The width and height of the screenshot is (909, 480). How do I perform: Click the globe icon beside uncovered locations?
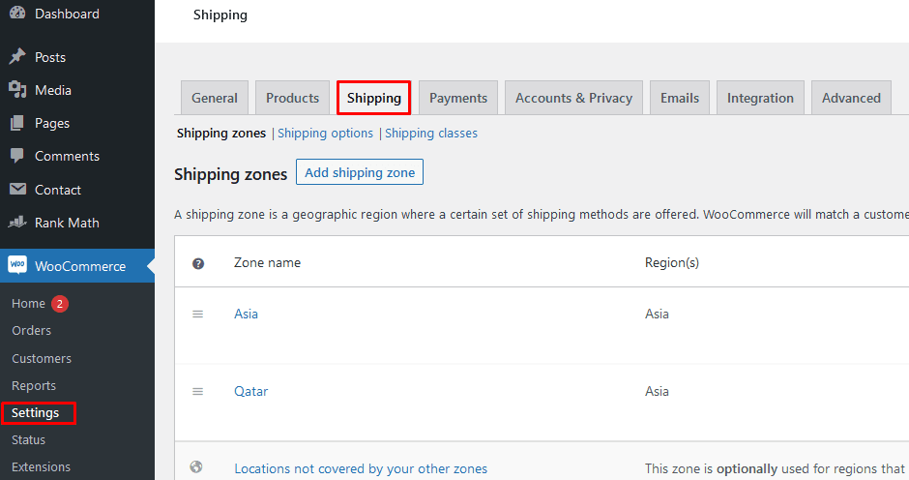(196, 466)
